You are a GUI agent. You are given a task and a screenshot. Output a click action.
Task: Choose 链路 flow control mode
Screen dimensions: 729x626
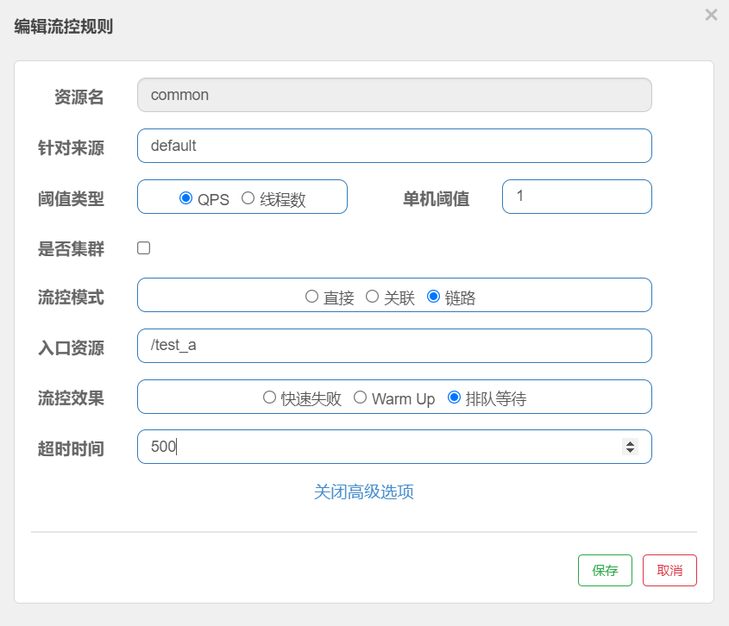point(433,296)
